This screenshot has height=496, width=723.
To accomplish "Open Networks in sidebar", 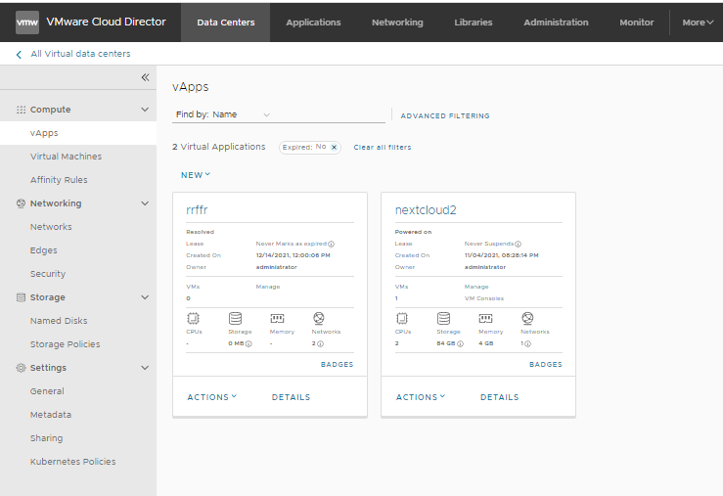I will click(x=51, y=227).
